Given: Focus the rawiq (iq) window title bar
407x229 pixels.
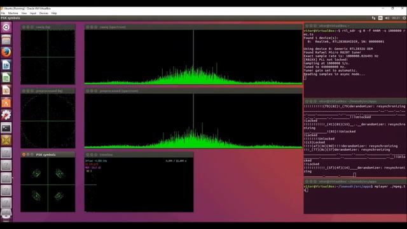Looking at the screenshot, I should point(48,27).
